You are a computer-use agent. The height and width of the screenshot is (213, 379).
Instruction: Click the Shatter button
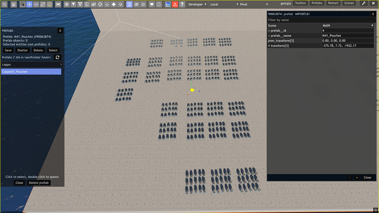(x=22, y=50)
